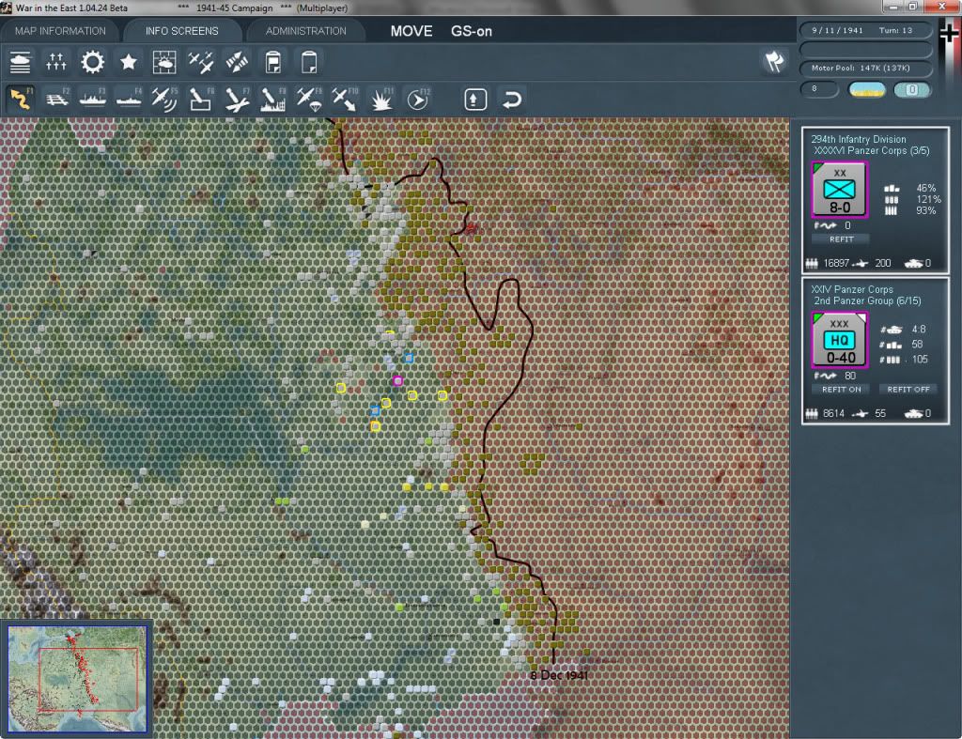Select the F5 air recon mode
Viewport: 962px width, 739px height.
coord(164,100)
